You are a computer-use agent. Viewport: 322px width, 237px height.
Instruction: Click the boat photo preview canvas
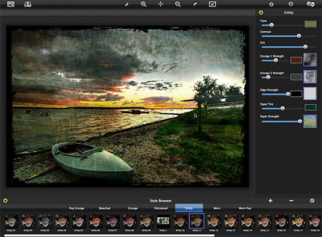[128, 106]
